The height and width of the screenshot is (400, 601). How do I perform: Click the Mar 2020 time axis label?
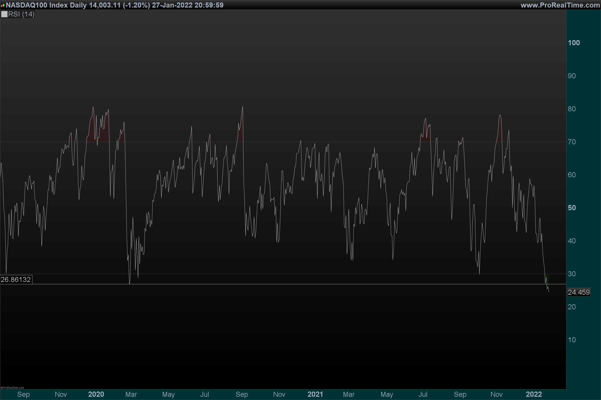coord(131,394)
